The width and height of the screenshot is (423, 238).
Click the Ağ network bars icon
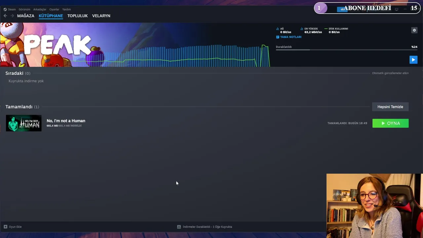pos(278,29)
